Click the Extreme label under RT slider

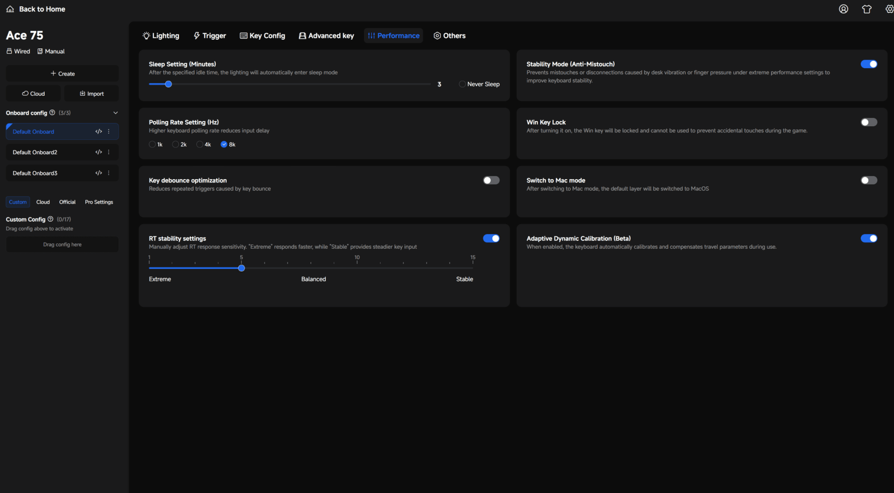click(x=160, y=279)
